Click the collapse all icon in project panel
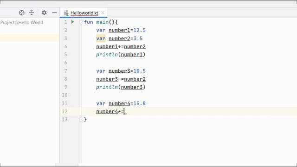 tap(32, 13)
